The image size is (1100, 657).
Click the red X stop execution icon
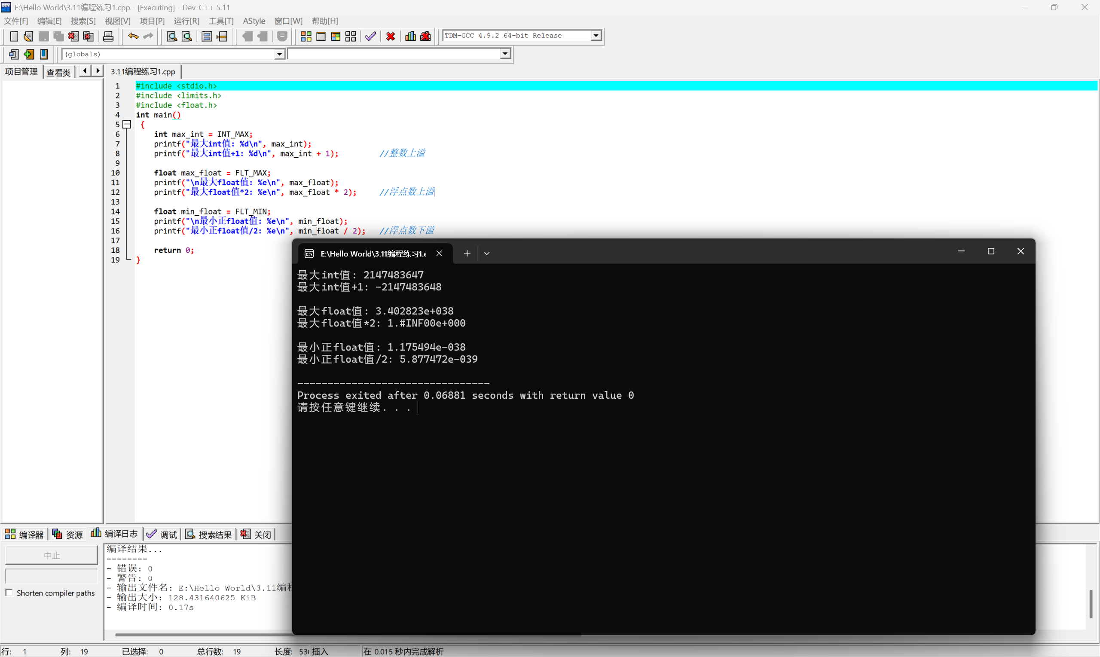tap(391, 36)
